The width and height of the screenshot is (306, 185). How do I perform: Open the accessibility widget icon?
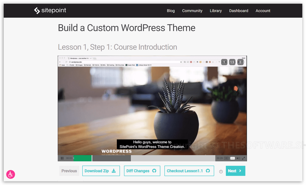10,174
